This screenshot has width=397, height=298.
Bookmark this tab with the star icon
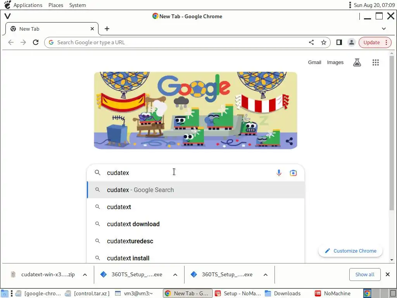324,42
